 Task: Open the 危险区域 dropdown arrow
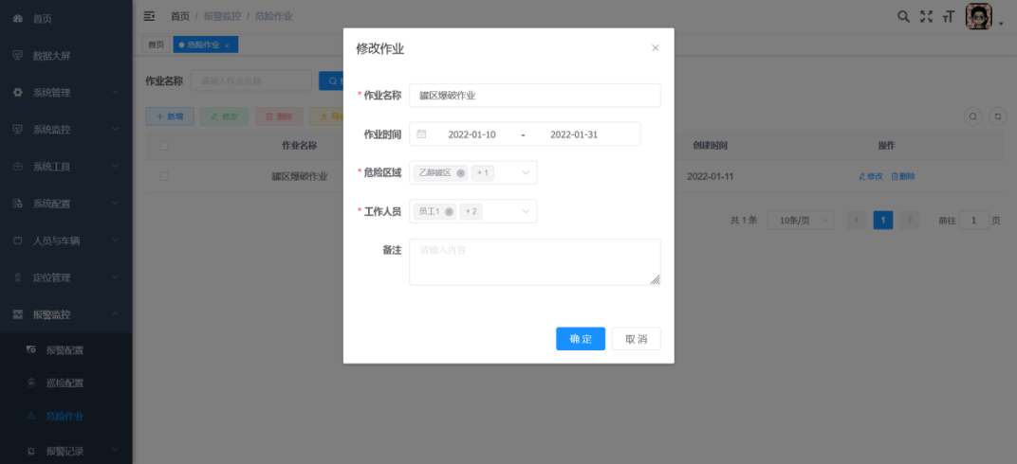[x=526, y=172]
